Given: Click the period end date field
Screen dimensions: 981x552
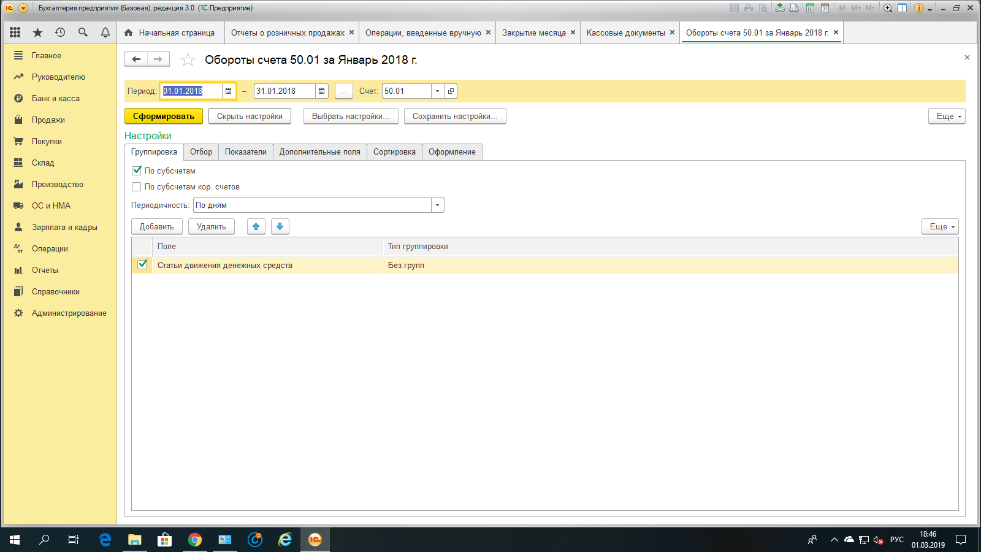Looking at the screenshot, I should pos(285,91).
